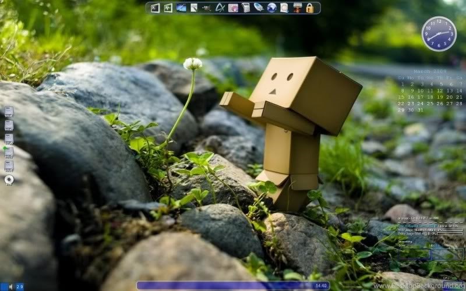Launch GIMP from the dock

207,8
